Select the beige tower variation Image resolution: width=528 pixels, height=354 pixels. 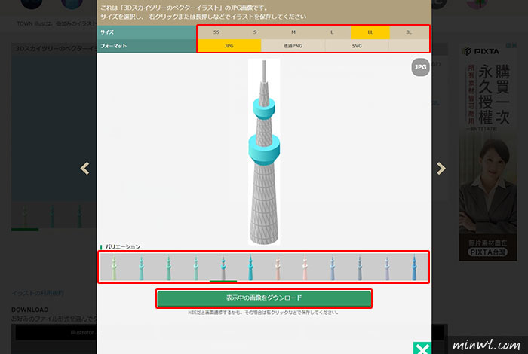click(x=278, y=267)
